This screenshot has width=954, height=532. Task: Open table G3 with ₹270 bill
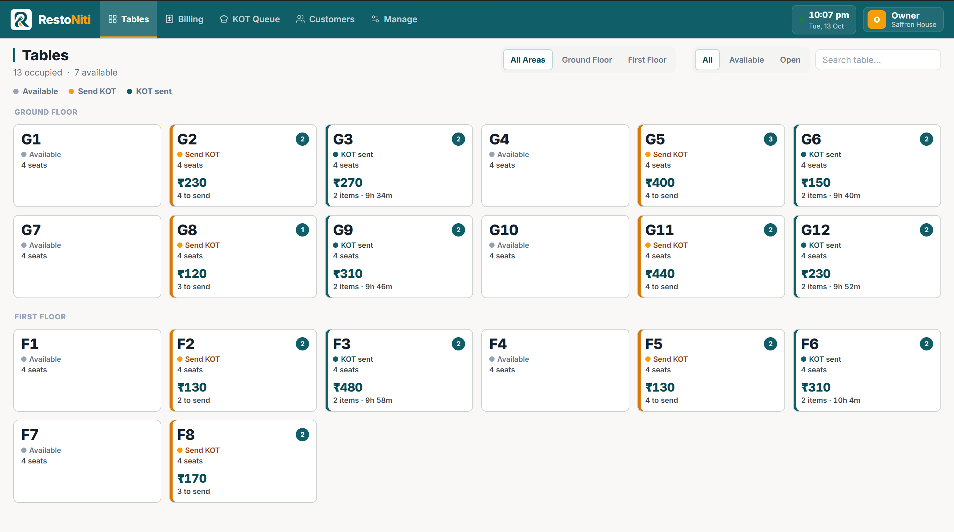coord(399,165)
